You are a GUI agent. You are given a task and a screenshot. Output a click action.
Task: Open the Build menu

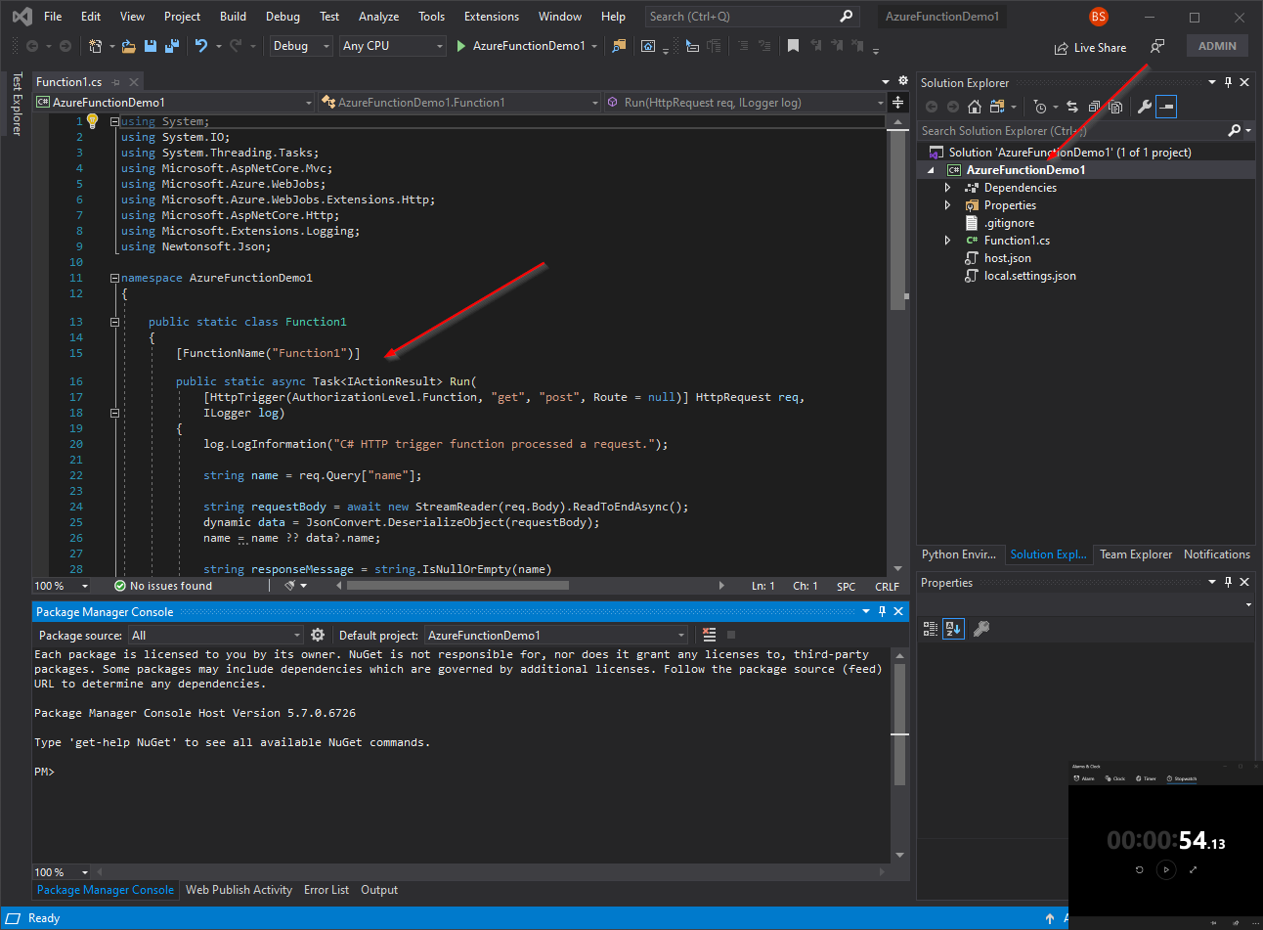pos(233,17)
